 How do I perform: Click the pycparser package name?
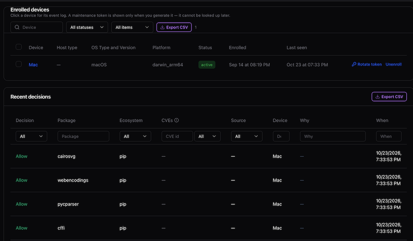pos(68,204)
